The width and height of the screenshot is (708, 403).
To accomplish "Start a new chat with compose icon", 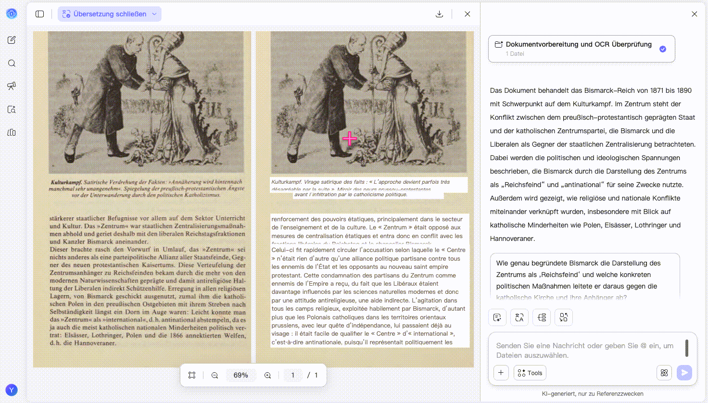I will click(x=12, y=40).
